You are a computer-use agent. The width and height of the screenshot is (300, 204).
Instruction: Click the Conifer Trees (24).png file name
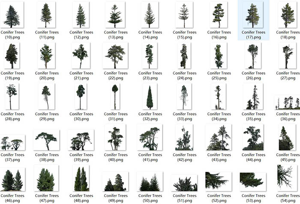point(184,76)
